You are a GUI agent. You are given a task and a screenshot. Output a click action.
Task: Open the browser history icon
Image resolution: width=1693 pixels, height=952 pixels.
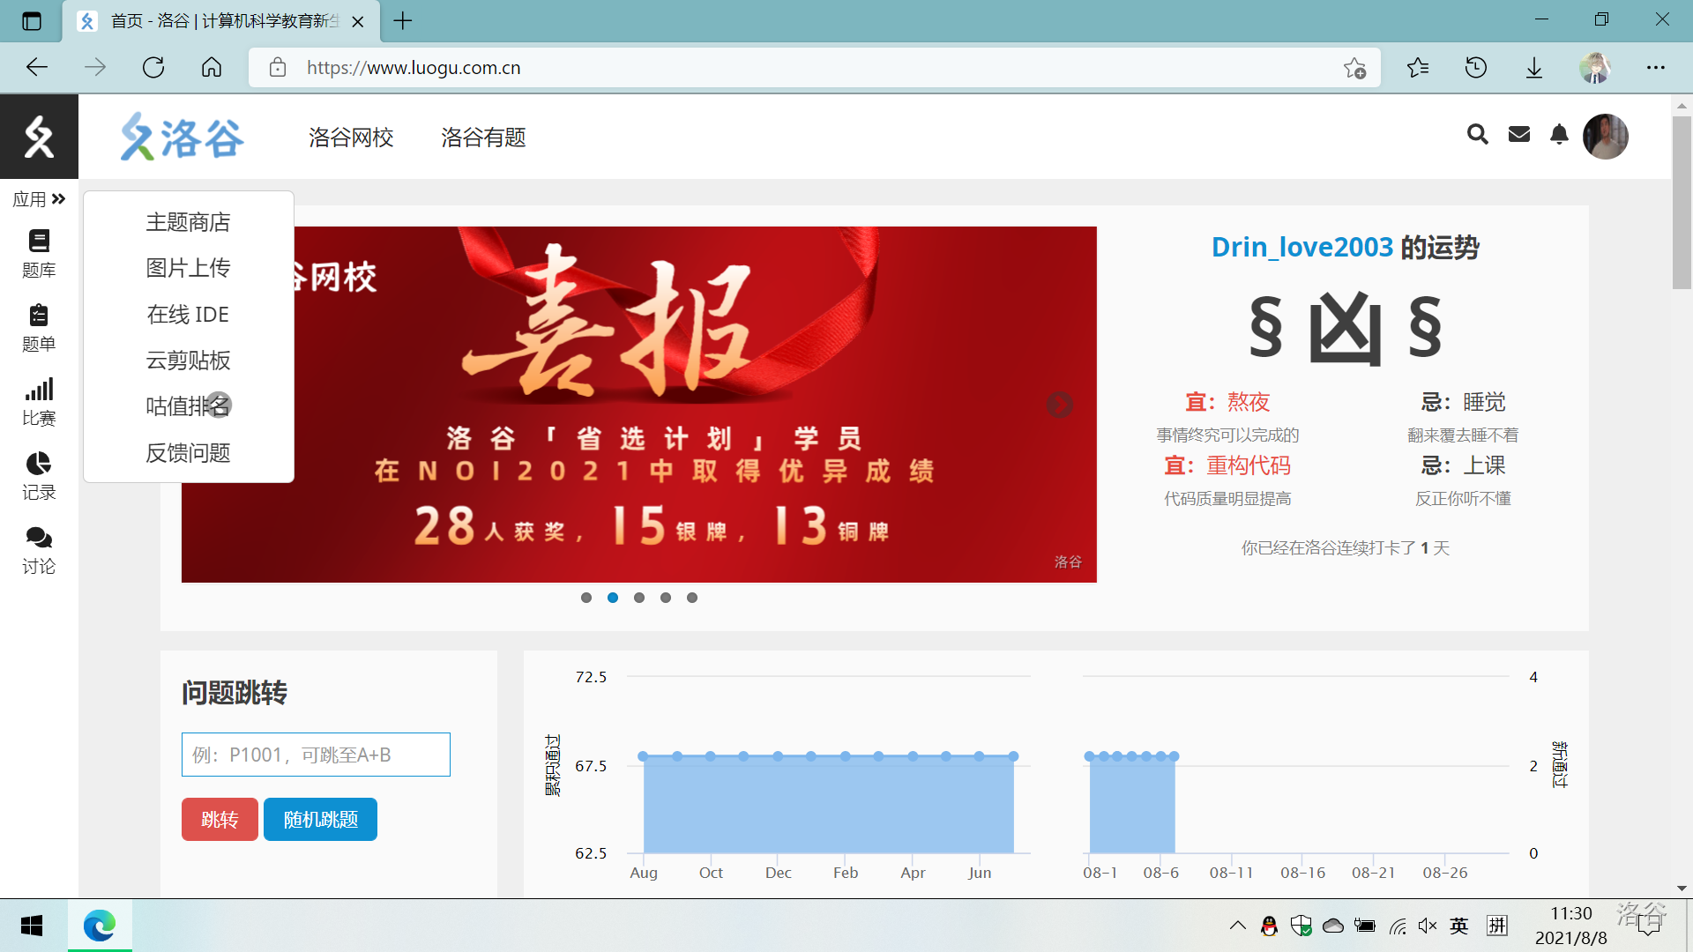click(x=1476, y=68)
